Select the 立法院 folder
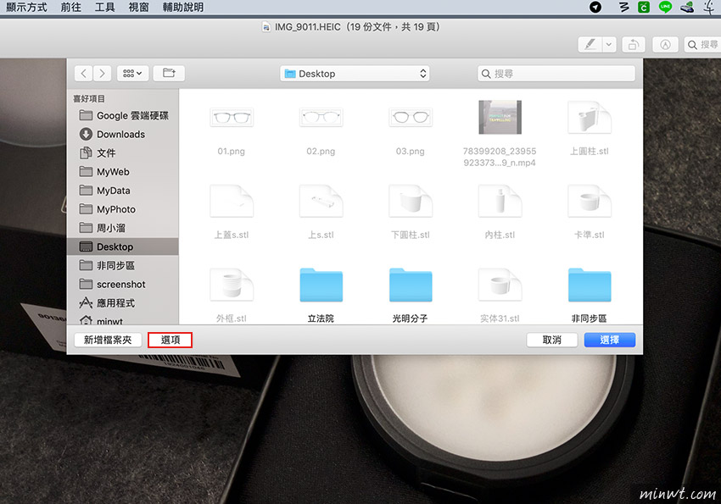This screenshot has height=504, width=721. [321, 285]
